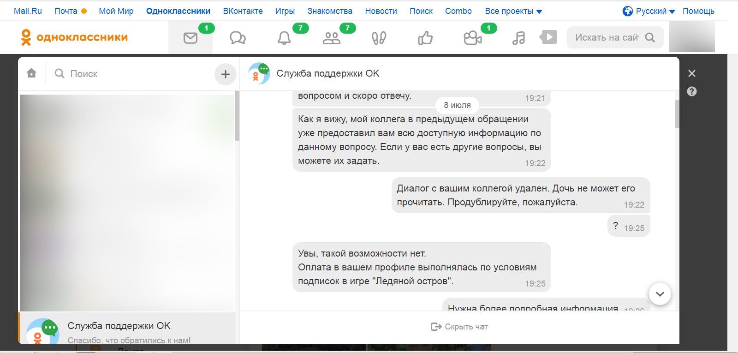The height and width of the screenshot is (353, 738).
Task: Open the Video play icon
Action: (548, 37)
